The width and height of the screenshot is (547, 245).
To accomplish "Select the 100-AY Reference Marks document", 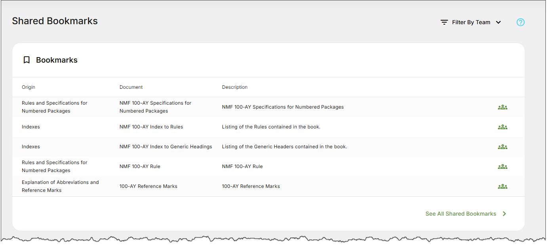I will 148,186.
